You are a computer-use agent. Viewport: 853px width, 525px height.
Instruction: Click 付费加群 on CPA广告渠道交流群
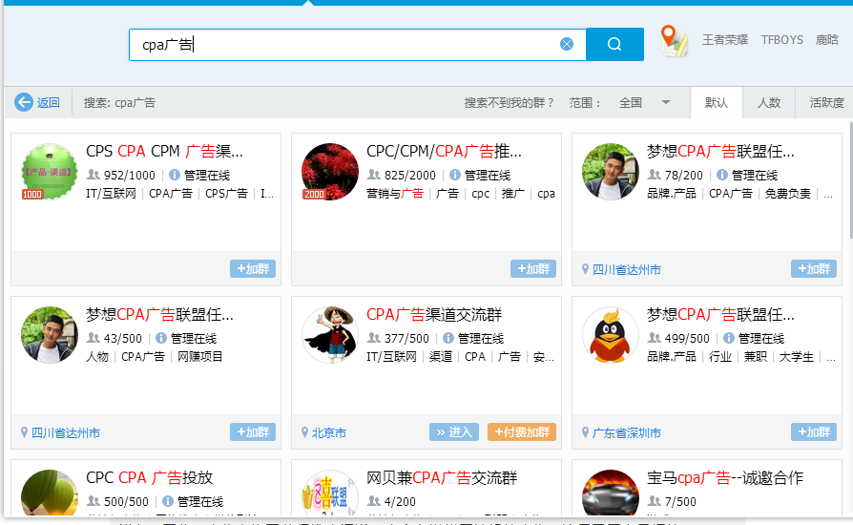522,432
